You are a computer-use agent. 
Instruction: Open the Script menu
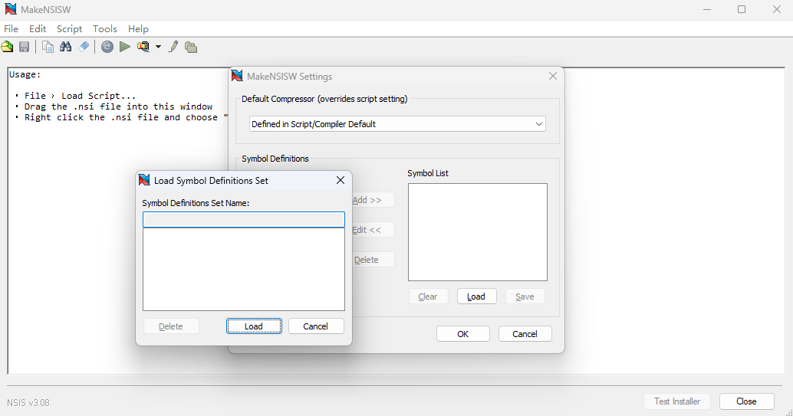pos(69,28)
